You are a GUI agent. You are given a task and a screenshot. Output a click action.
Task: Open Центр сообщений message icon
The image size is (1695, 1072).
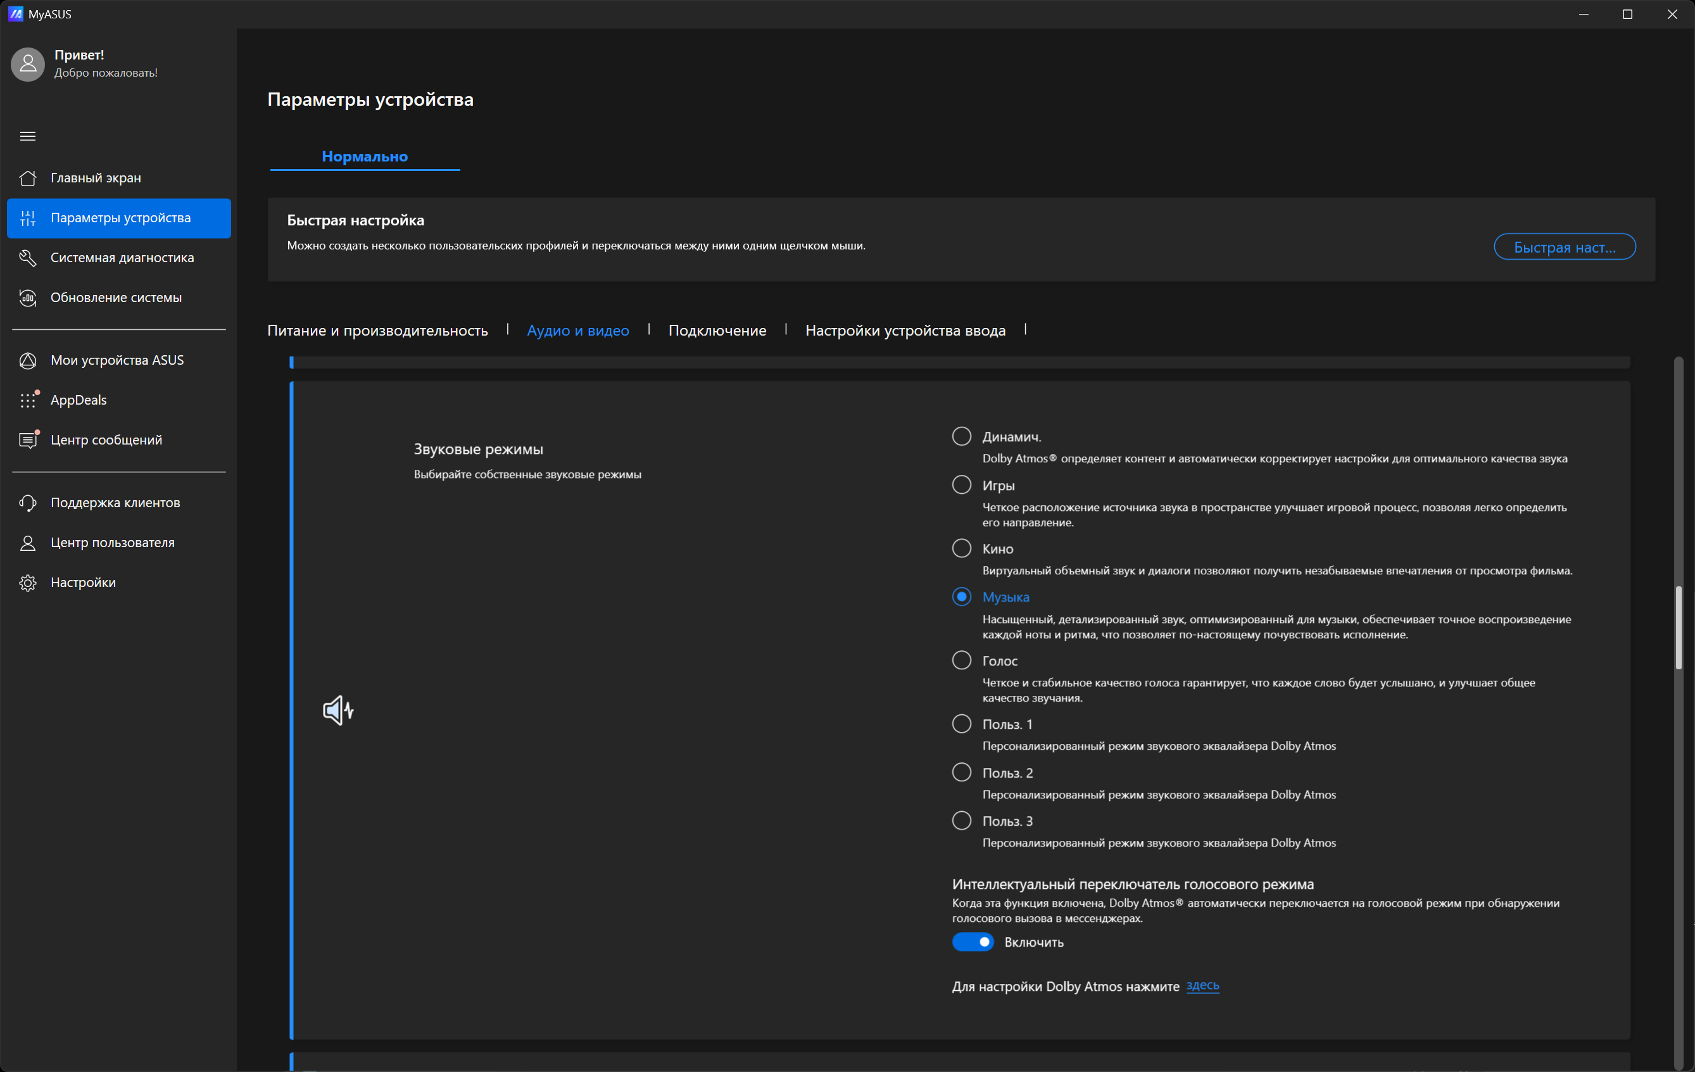pos(27,440)
